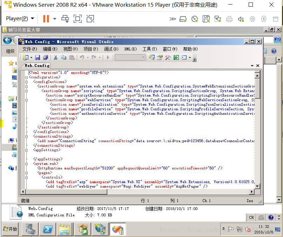Collapse the configuration XML node

click(27, 77)
